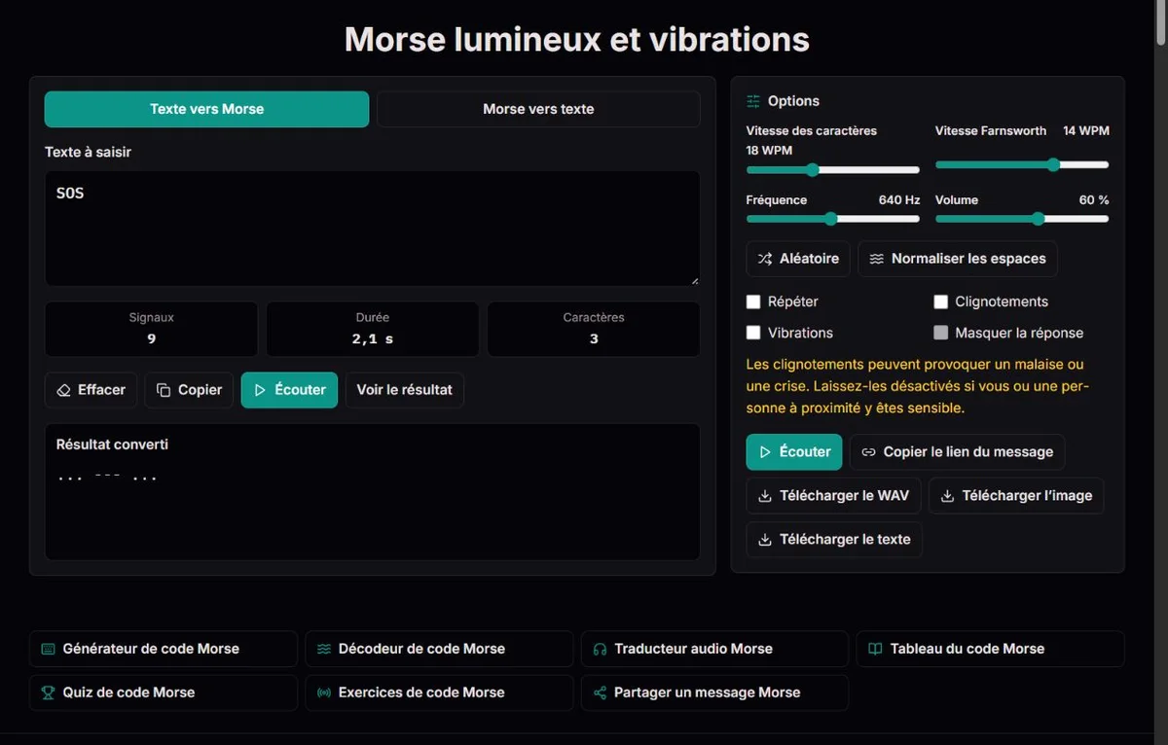This screenshot has width=1168, height=745.
Task: Click the sliders icon next to Options
Action: coord(753,101)
